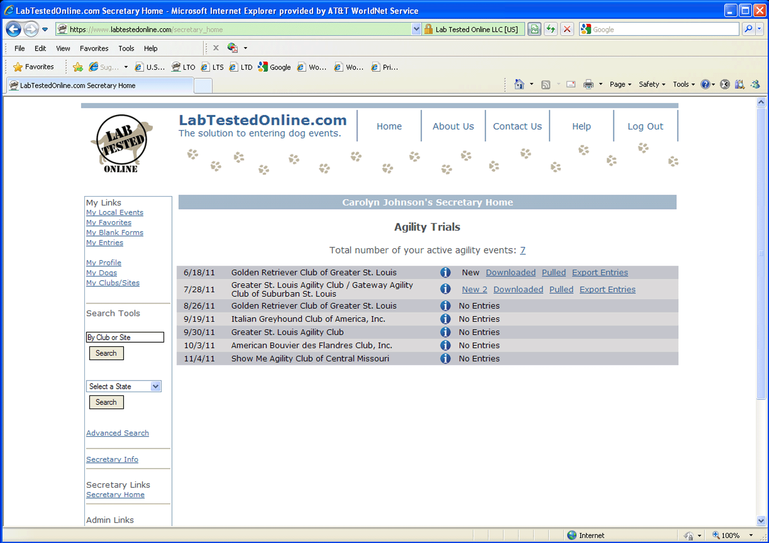Open the About Us page link

[x=453, y=126]
